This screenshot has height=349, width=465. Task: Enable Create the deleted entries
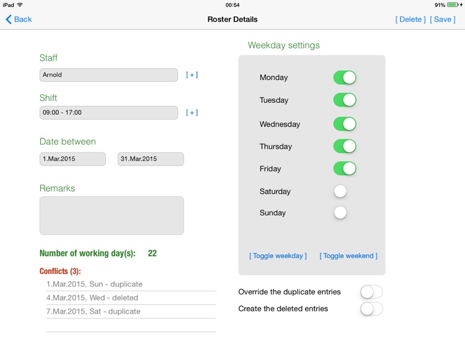pyautogui.click(x=371, y=309)
